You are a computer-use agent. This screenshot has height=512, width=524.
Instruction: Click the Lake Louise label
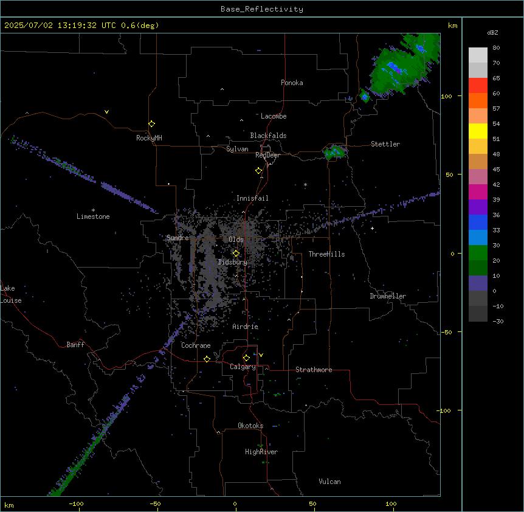click(x=11, y=294)
